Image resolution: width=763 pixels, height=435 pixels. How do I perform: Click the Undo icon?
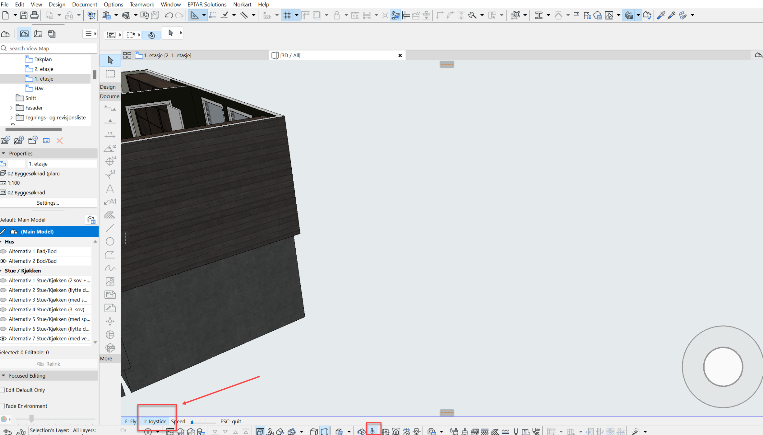(169, 15)
